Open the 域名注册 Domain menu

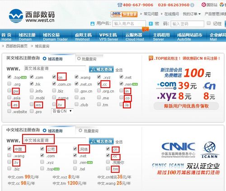click(27, 37)
